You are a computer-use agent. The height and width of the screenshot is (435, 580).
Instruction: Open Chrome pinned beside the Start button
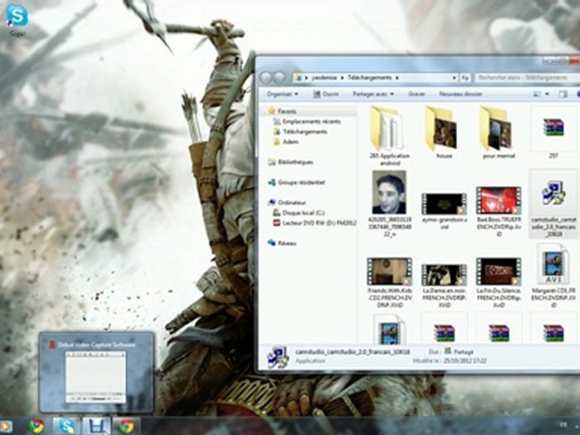point(37,426)
